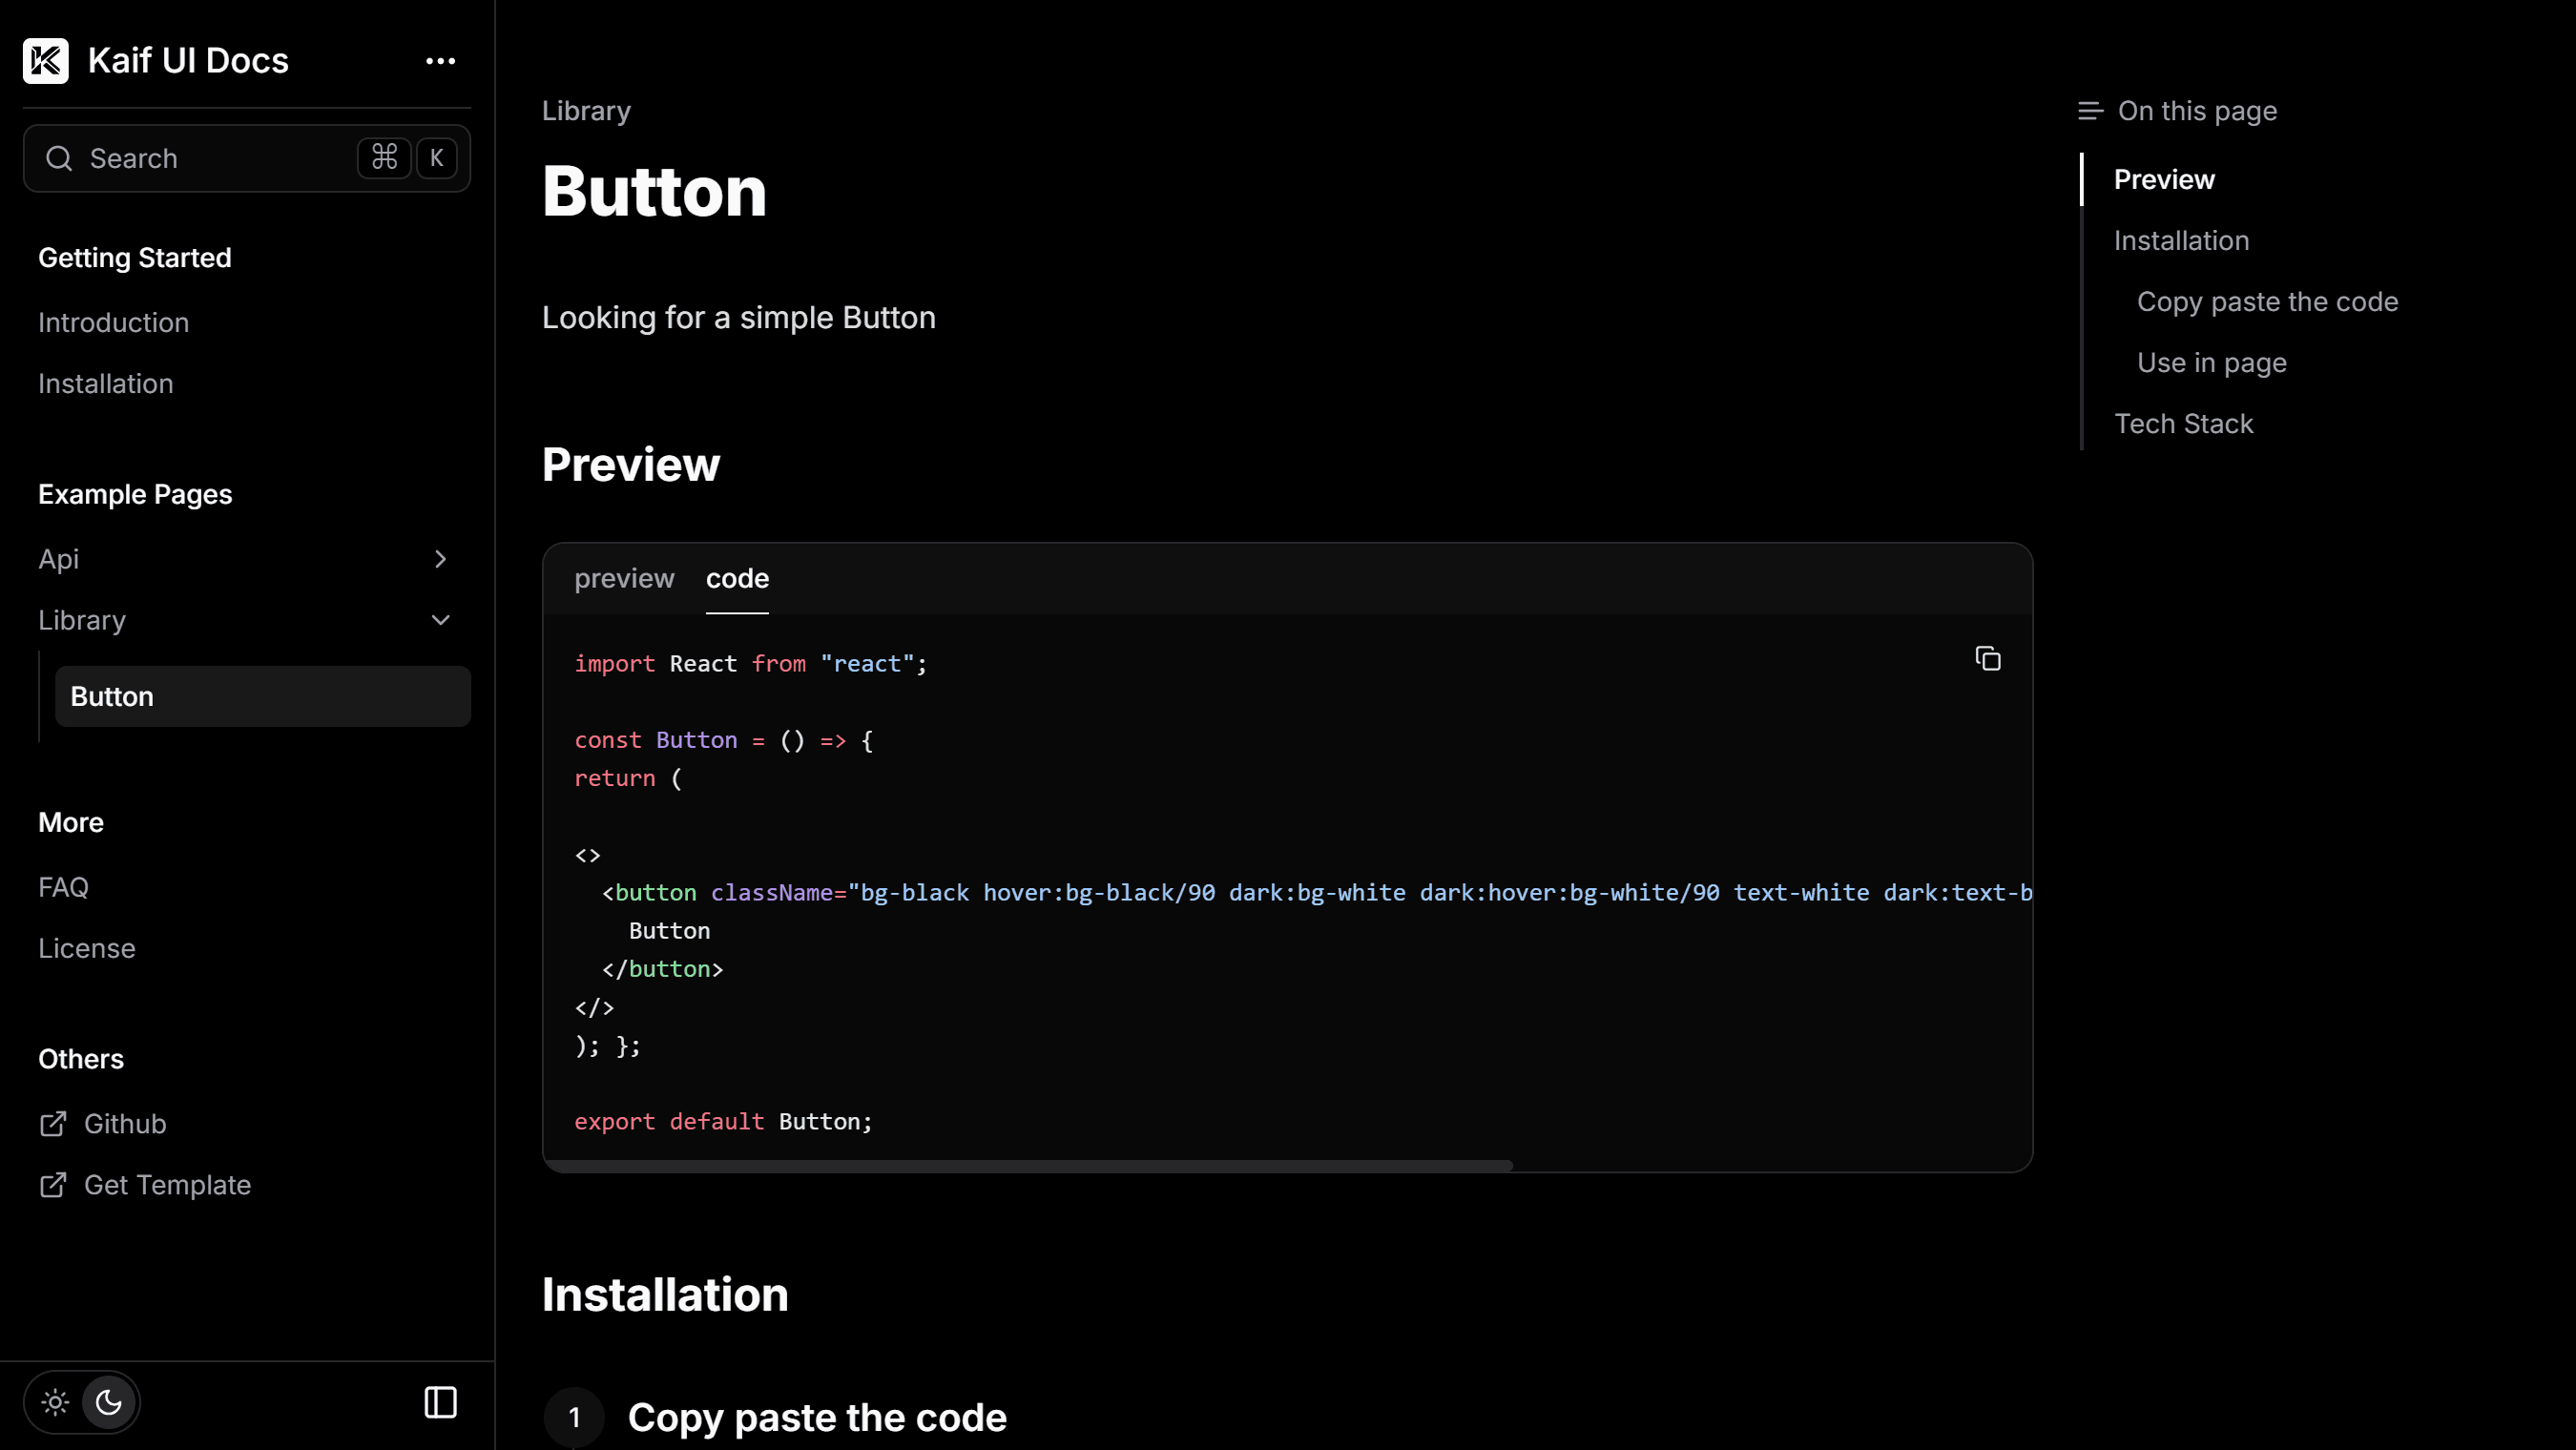Screen dimensions: 2576x1450
Task: Switch to the code tab
Action: 737,580
